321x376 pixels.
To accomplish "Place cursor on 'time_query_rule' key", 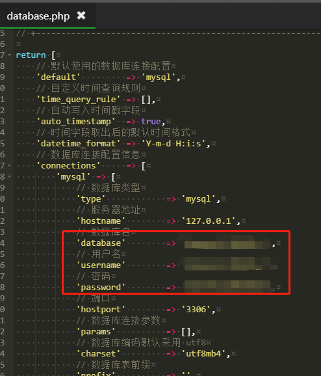I will (78, 100).
